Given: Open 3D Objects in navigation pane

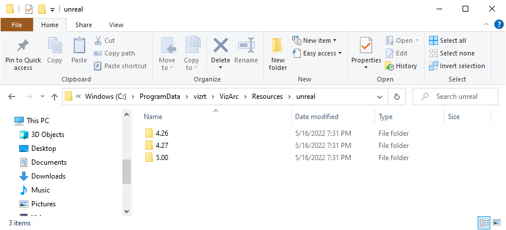Looking at the screenshot, I should (42, 135).
